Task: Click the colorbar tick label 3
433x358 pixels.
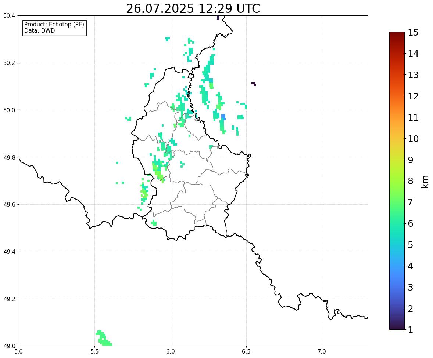Action: [410, 287]
